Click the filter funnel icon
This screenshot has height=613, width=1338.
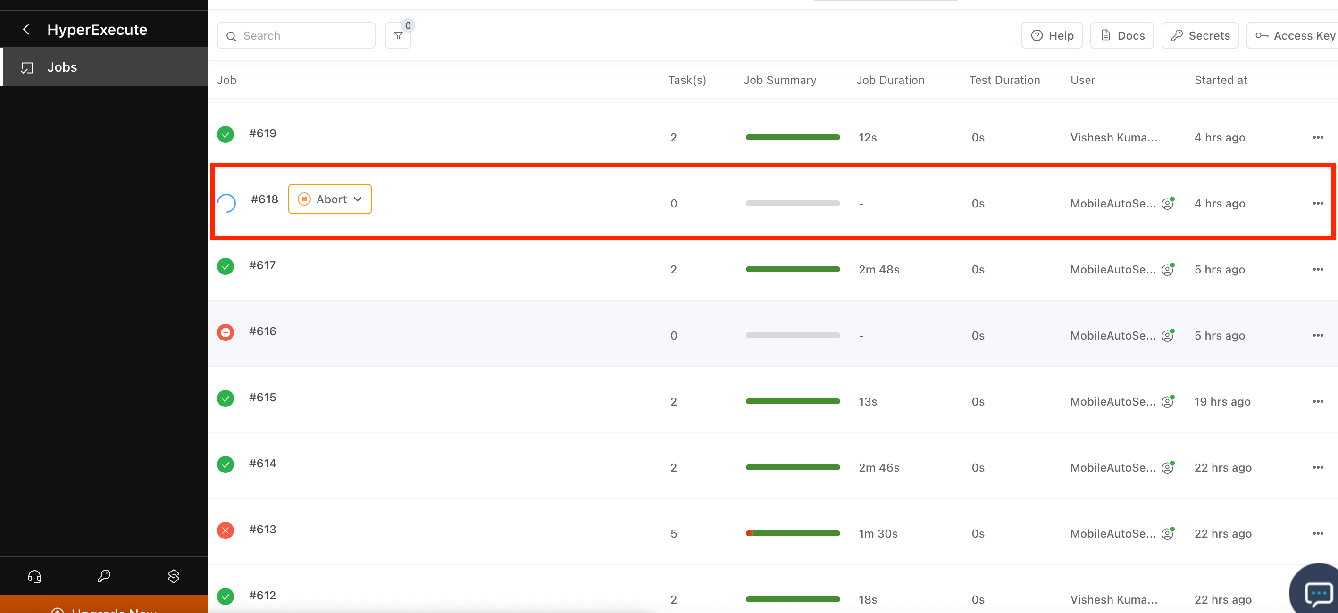click(398, 36)
